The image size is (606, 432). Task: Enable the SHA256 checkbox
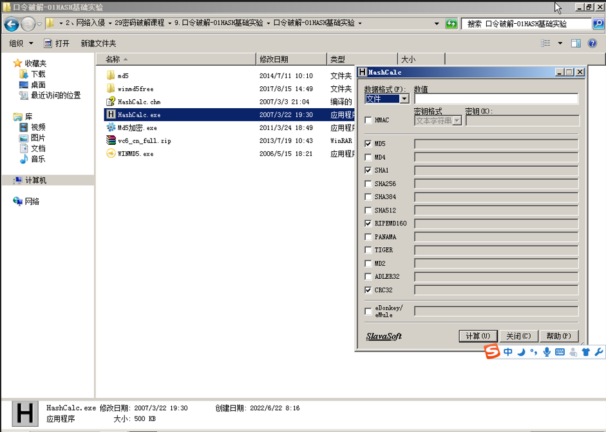tap(368, 184)
